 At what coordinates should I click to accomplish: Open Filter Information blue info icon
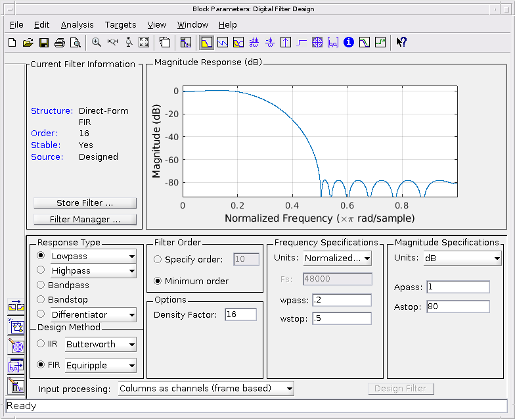tap(348, 42)
